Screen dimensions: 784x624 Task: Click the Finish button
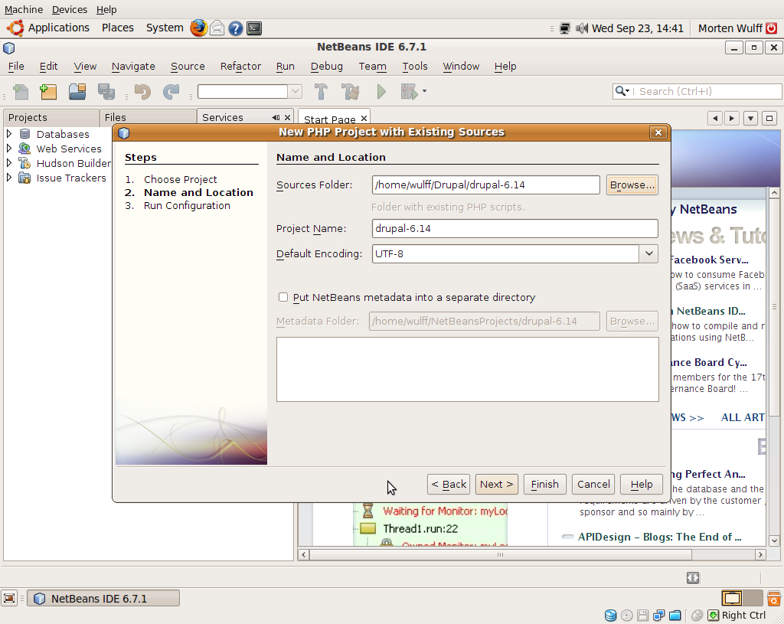[x=544, y=484]
